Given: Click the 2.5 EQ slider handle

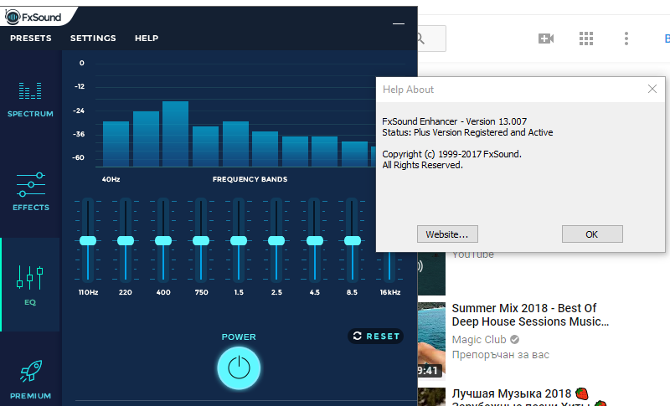Looking at the screenshot, I should (276, 241).
